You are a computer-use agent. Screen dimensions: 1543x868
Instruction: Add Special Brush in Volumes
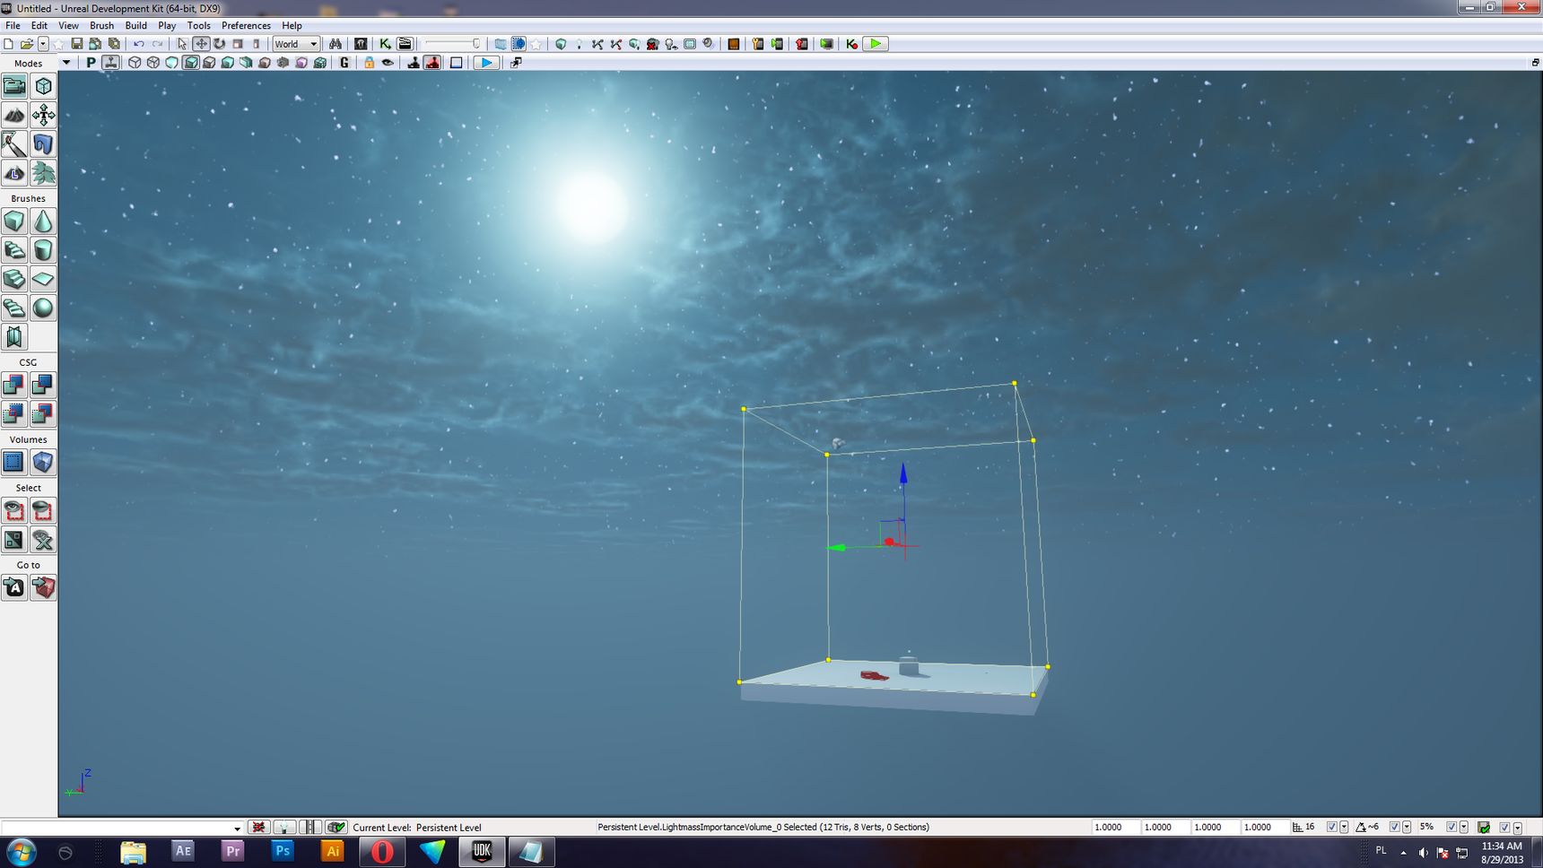tap(14, 462)
